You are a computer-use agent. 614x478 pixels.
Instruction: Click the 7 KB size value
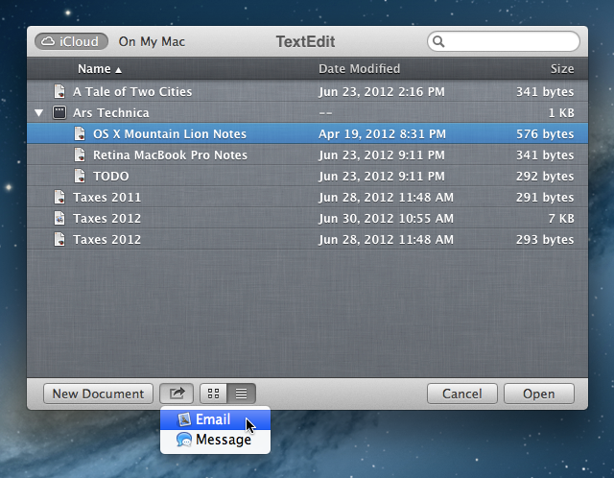click(x=561, y=219)
